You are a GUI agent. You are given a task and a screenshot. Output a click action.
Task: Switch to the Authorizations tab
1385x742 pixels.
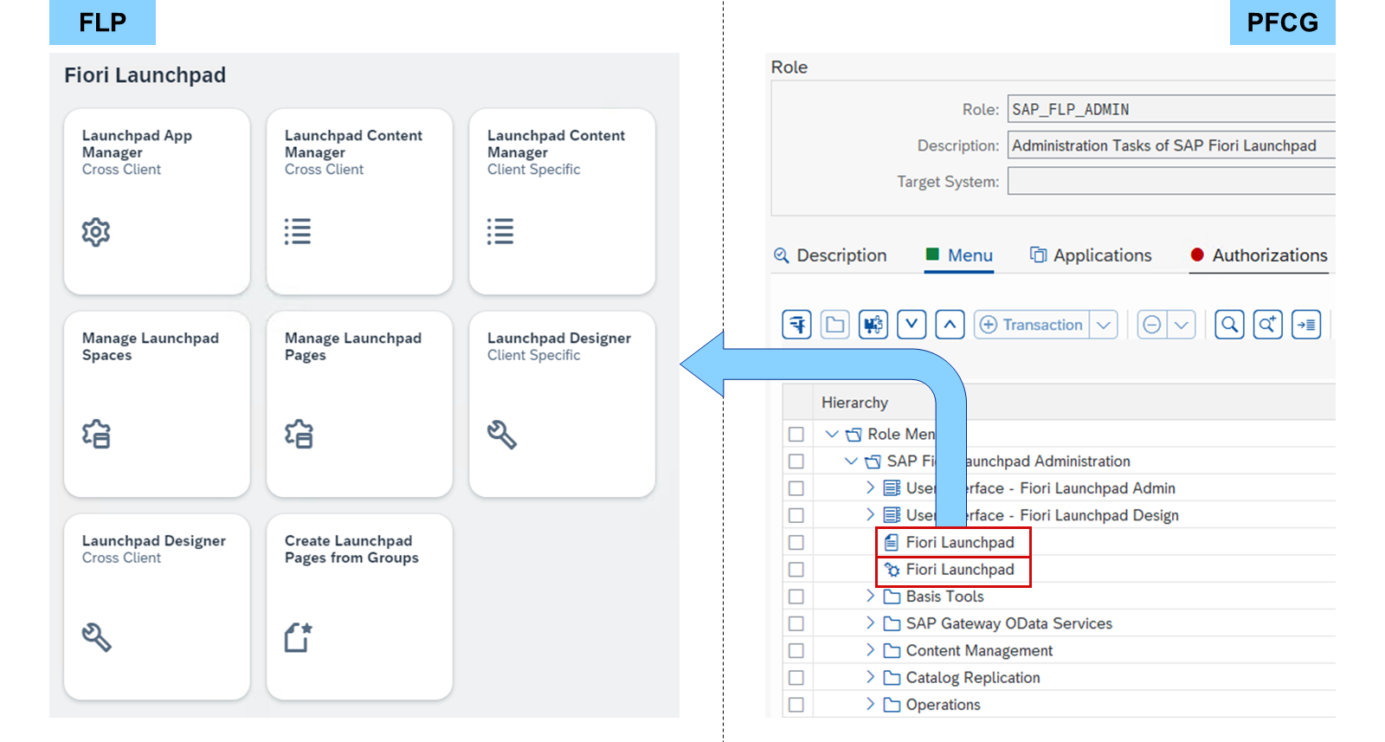(x=1259, y=255)
